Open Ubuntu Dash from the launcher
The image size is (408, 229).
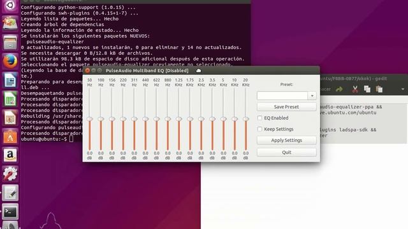tap(10, 5)
